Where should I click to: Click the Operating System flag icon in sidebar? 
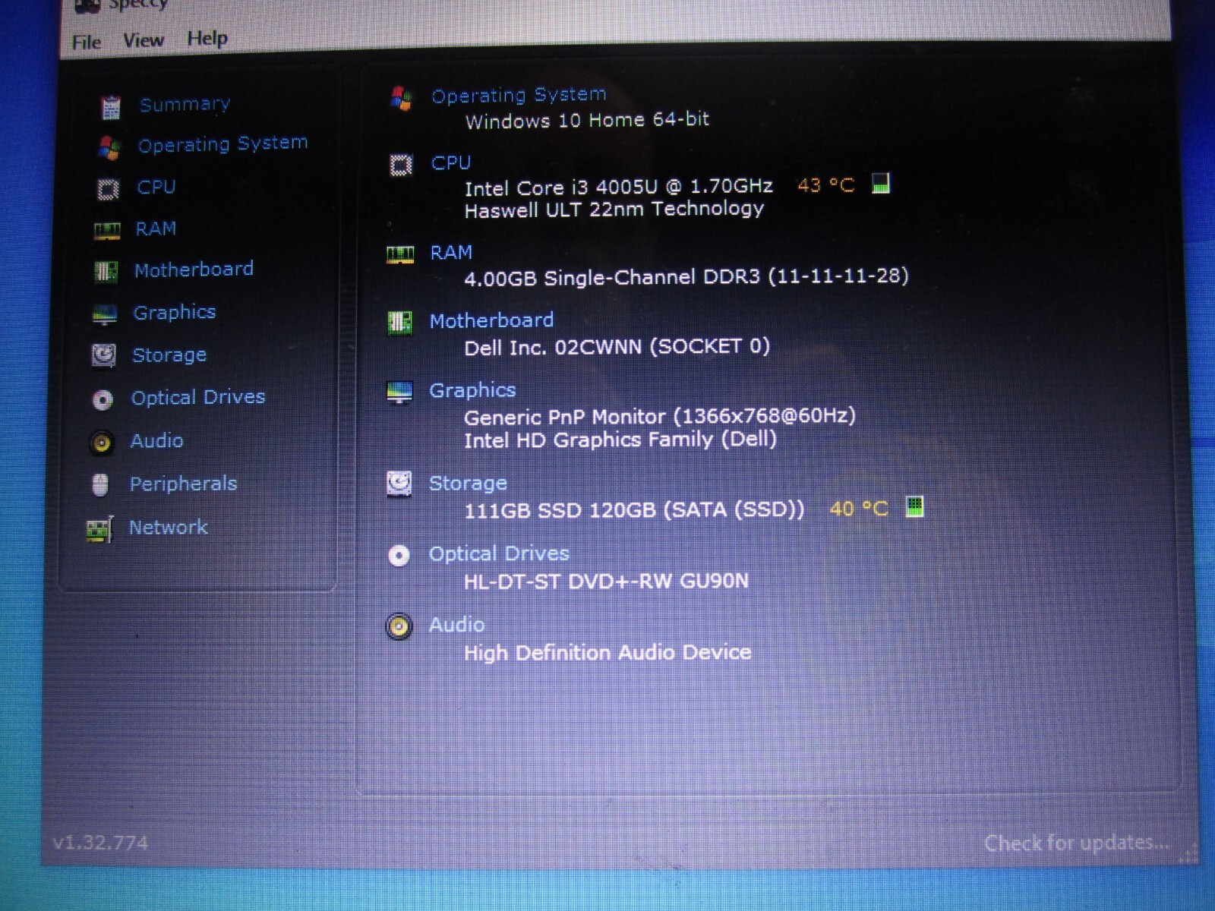pyautogui.click(x=109, y=147)
